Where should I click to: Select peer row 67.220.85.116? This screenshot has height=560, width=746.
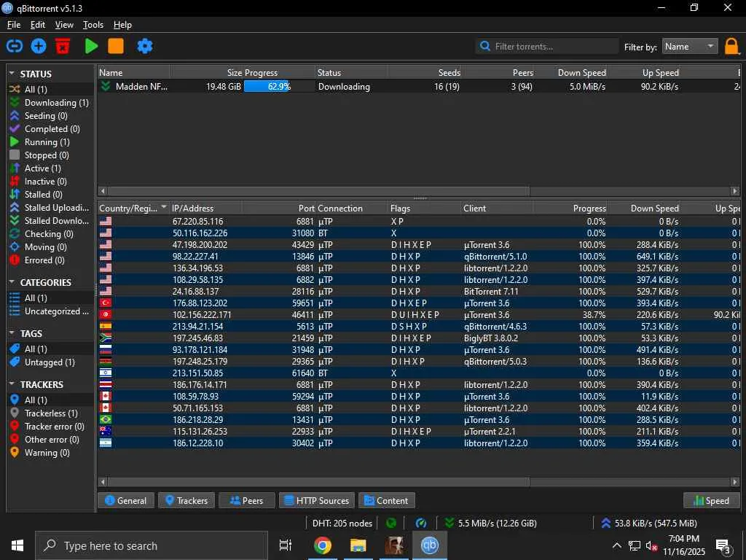pos(419,222)
